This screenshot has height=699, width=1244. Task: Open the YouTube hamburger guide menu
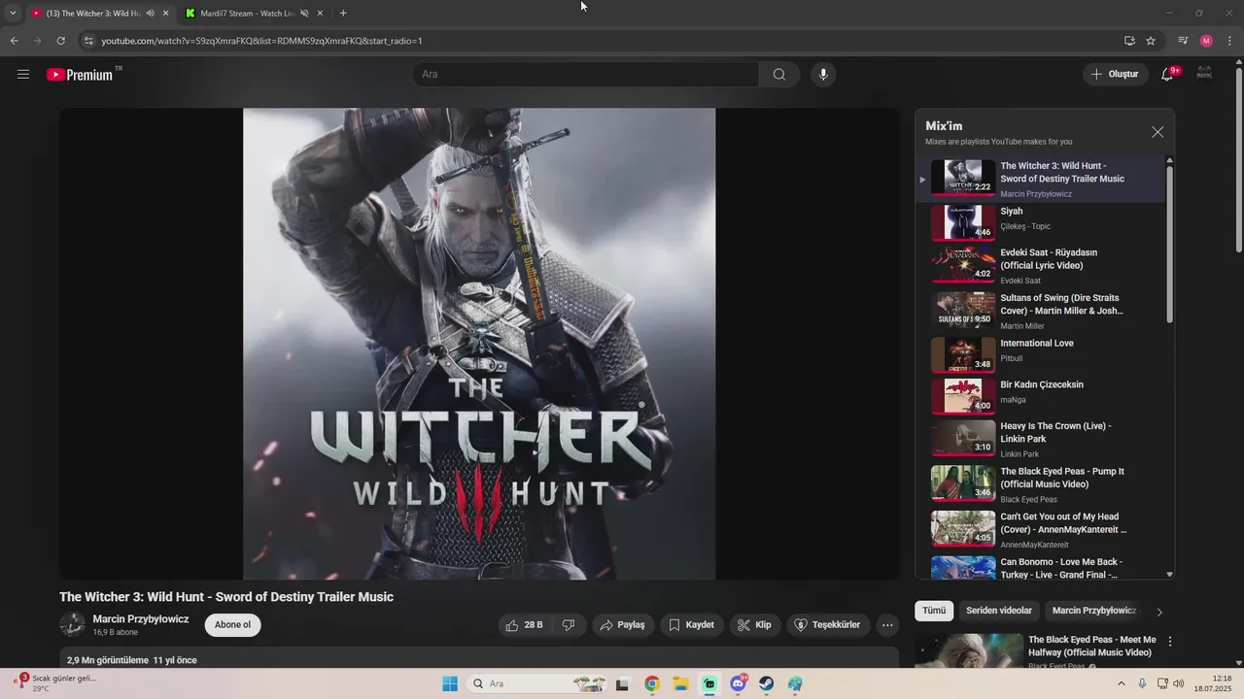[x=23, y=75]
